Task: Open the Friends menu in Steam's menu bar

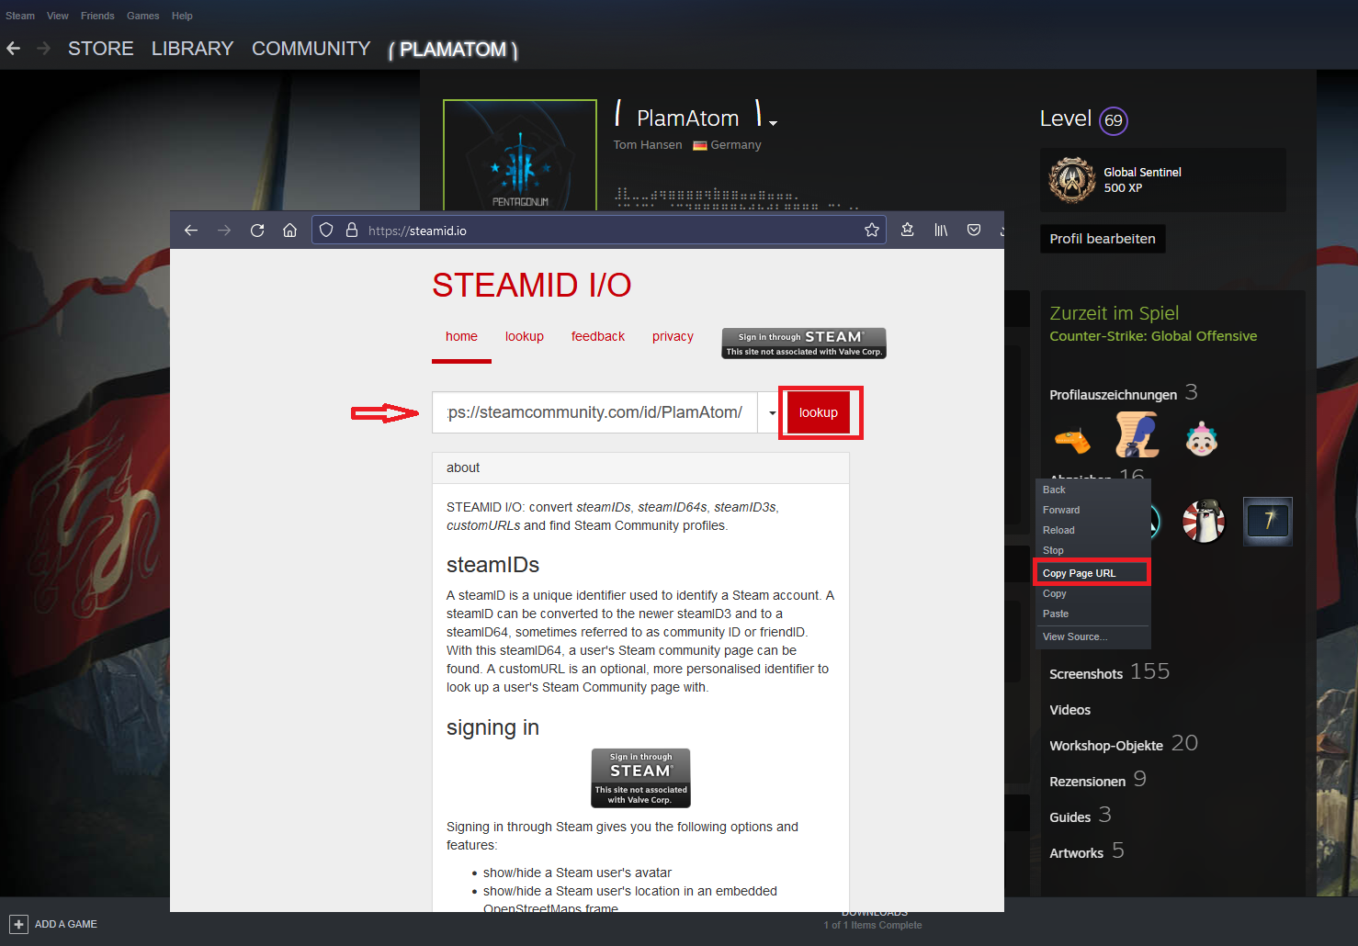Action: click(x=97, y=16)
